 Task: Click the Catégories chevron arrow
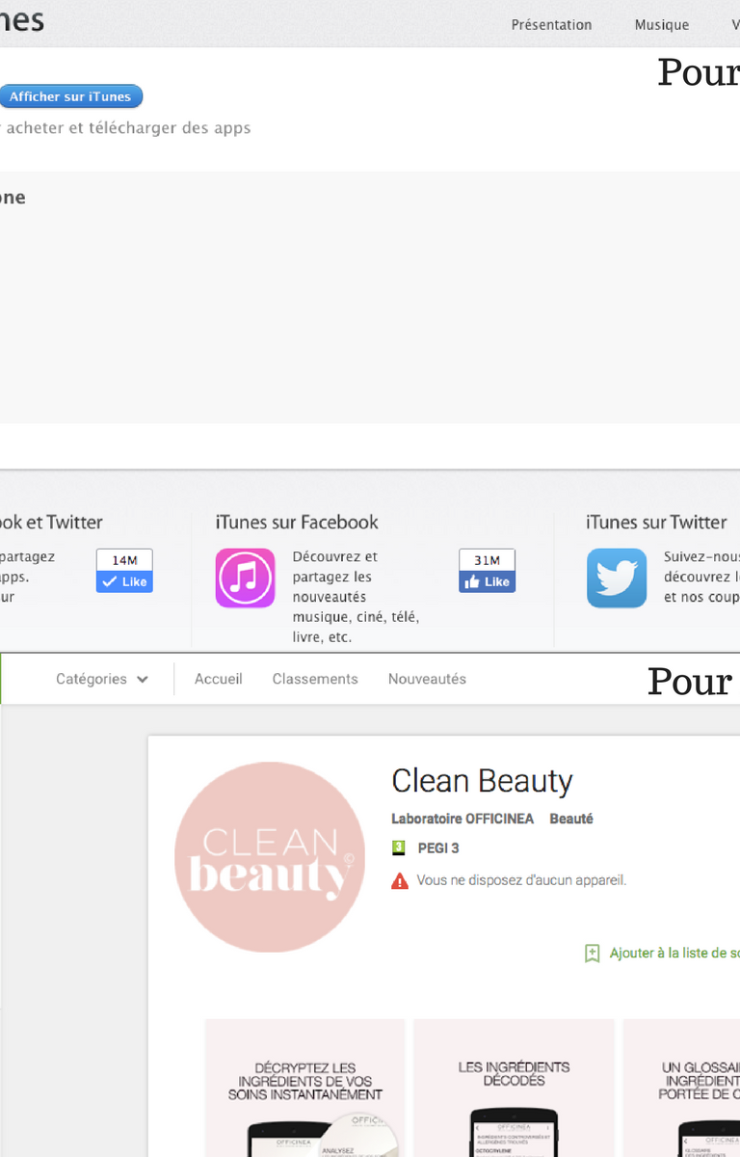tap(143, 680)
